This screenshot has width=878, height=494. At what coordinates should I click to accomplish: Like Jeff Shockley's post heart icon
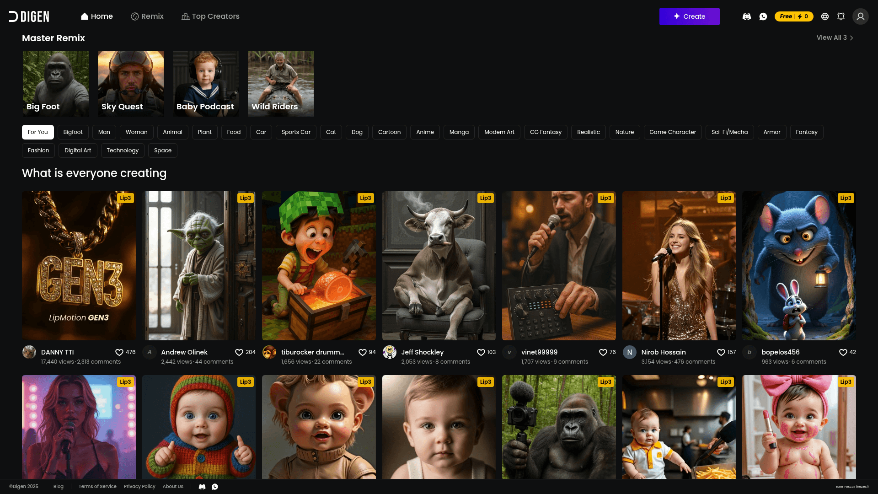(481, 352)
